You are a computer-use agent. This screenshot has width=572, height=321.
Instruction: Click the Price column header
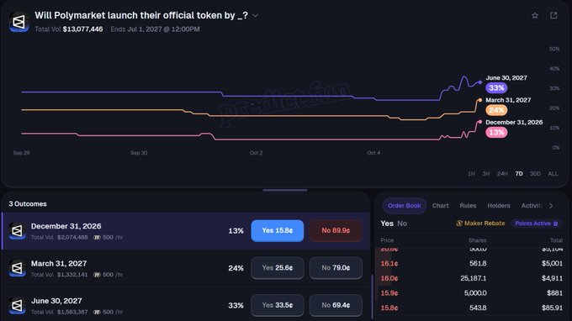tap(387, 240)
